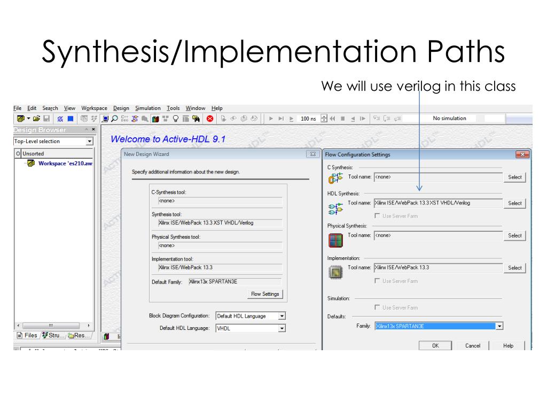Click the spinner arrows beside 100 ns
Screen dimensions: 547x410
pos(324,119)
